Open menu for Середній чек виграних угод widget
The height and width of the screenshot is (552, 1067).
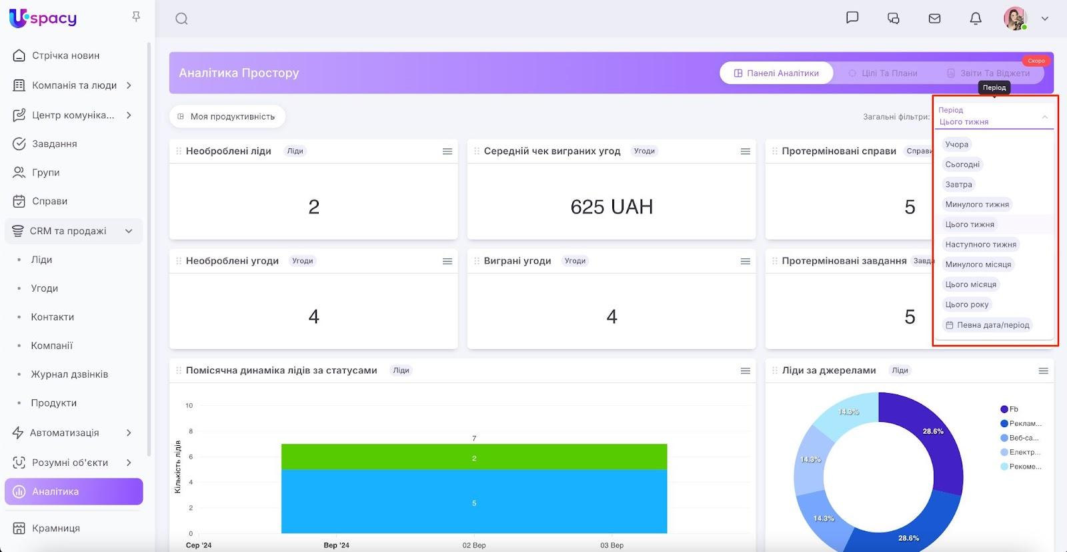pyautogui.click(x=746, y=152)
